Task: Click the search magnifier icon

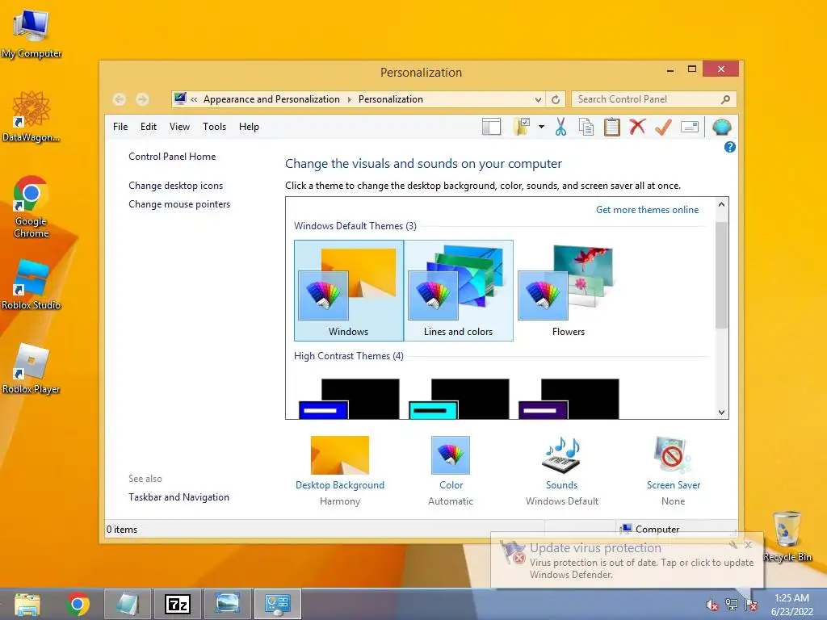Action: [726, 99]
